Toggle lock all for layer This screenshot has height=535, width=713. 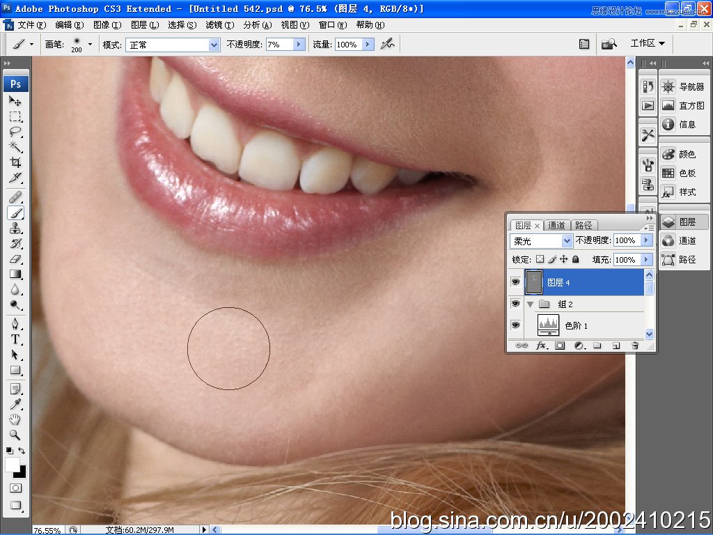[576, 259]
